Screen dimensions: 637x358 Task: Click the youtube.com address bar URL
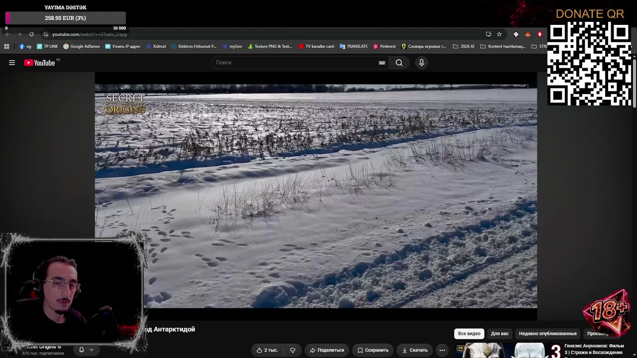point(90,34)
